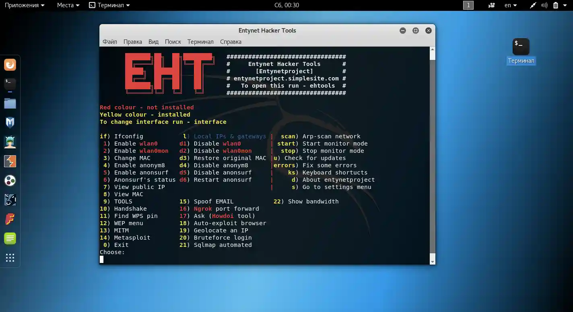This screenshot has width=573, height=312.
Task: Open the Файл menu
Action: pos(110,41)
